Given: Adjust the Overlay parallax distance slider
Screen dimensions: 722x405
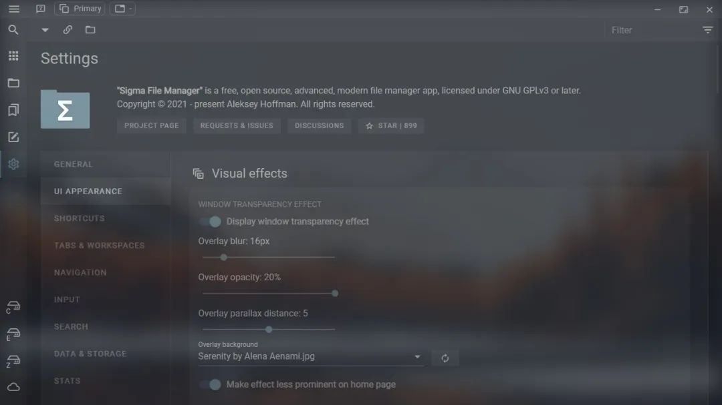Looking at the screenshot, I should click(269, 330).
